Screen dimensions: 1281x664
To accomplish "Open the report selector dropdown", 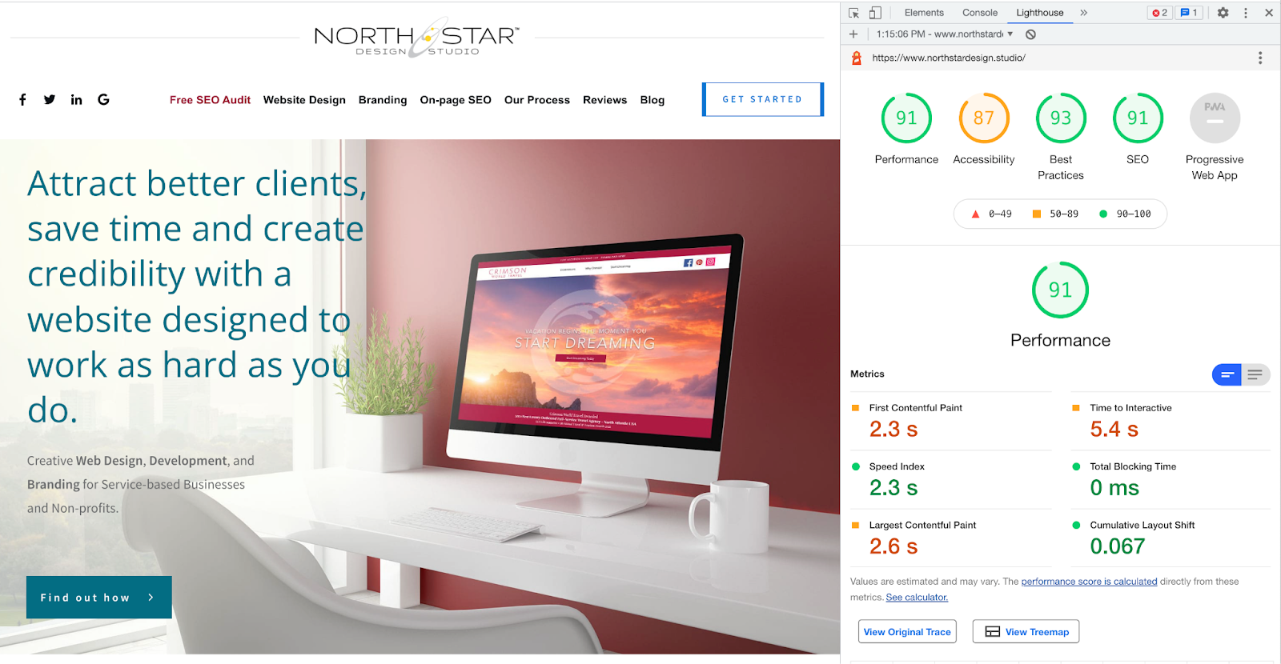I will coord(945,34).
